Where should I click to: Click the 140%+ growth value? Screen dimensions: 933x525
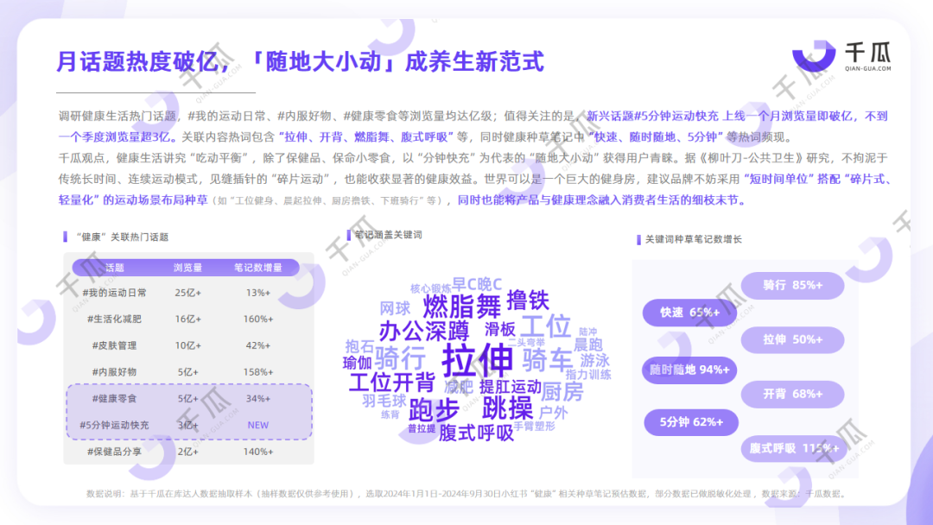pyautogui.click(x=257, y=452)
